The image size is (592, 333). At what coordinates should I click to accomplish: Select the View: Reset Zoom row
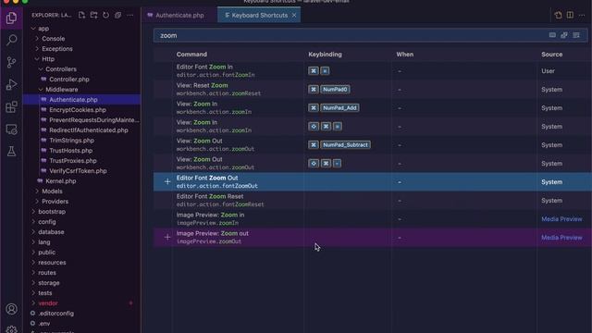pyautogui.click(x=372, y=89)
